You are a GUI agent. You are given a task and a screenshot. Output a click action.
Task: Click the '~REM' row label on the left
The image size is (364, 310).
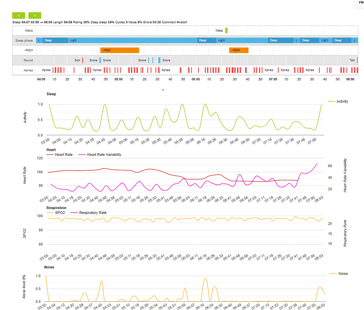(28, 50)
